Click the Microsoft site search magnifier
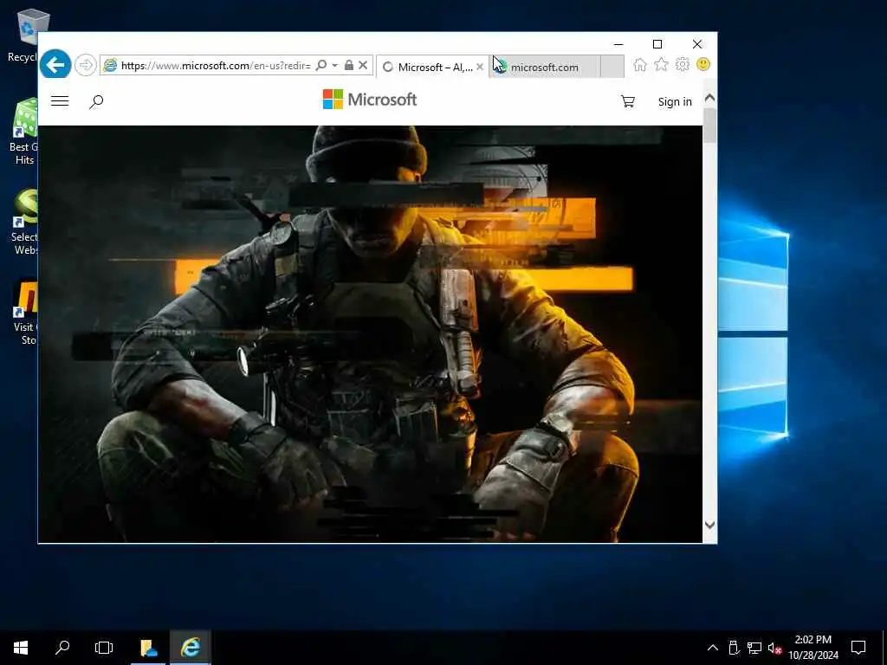887x665 pixels. [96, 102]
